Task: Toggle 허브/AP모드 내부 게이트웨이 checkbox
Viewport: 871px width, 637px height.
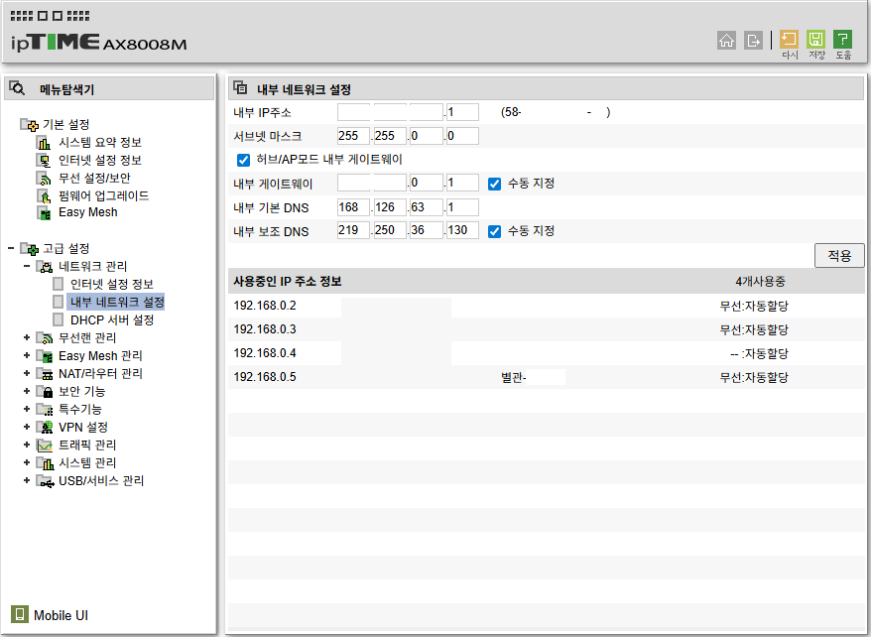Action: (243, 160)
